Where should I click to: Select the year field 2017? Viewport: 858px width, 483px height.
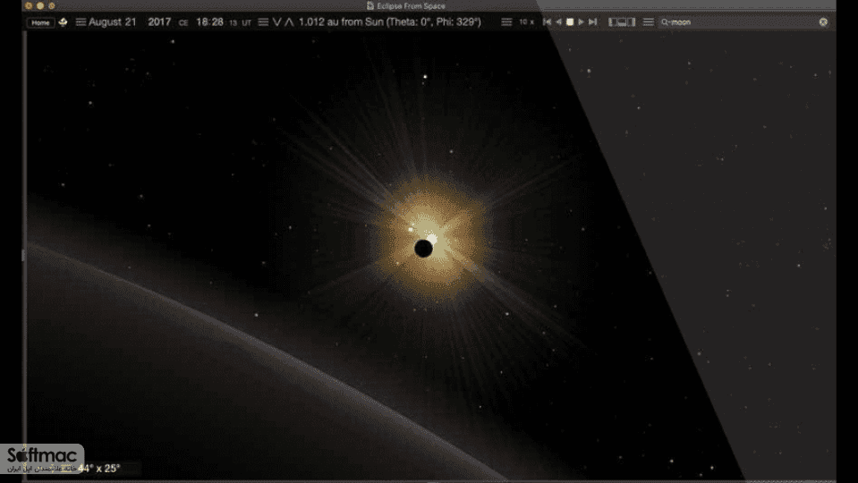pos(159,22)
